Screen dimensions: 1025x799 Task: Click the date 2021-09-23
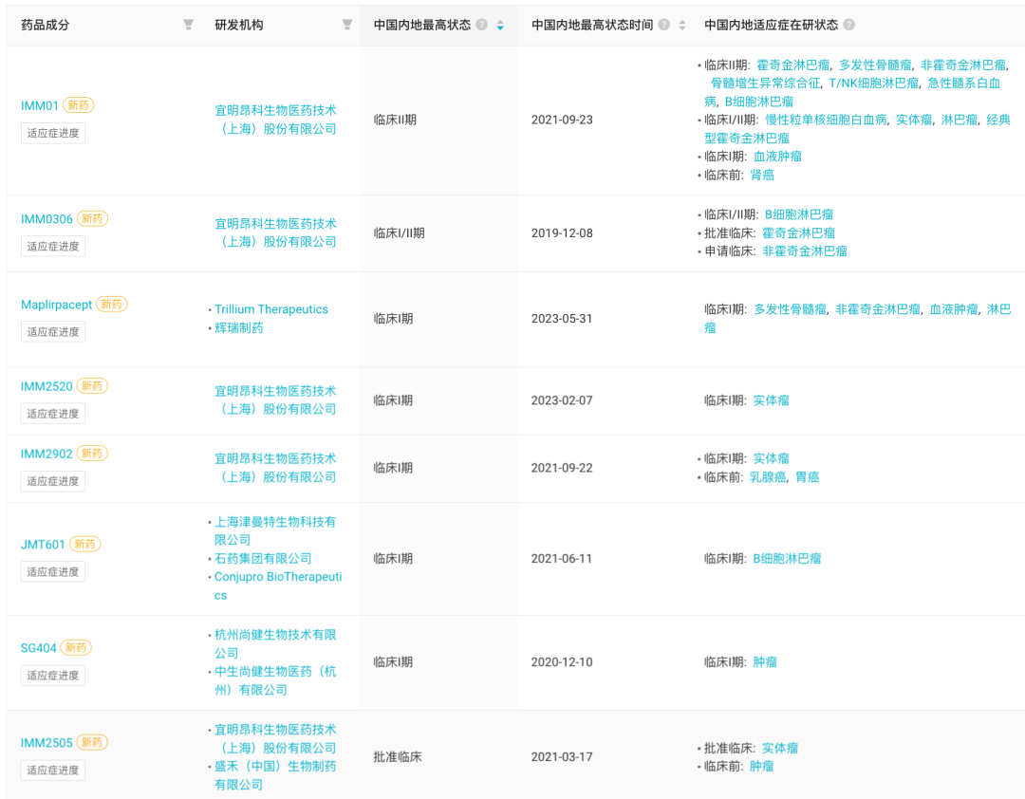pos(562,120)
